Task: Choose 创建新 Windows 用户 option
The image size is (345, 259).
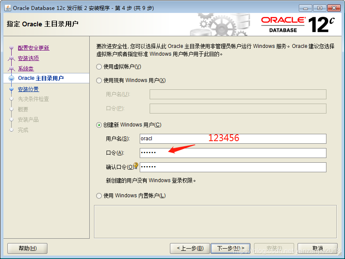Action: [x=99, y=125]
